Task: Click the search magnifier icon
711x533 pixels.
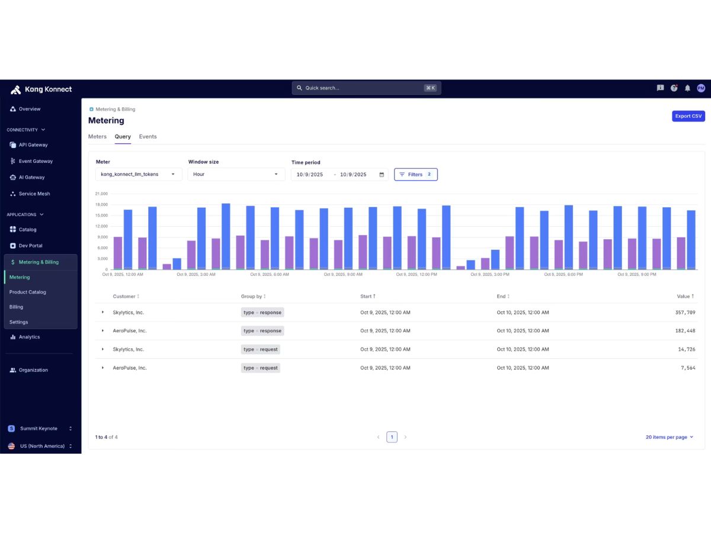Action: click(300, 88)
